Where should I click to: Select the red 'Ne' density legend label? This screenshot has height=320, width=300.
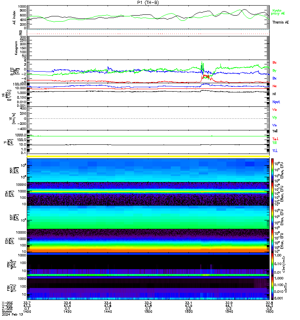point(274,86)
